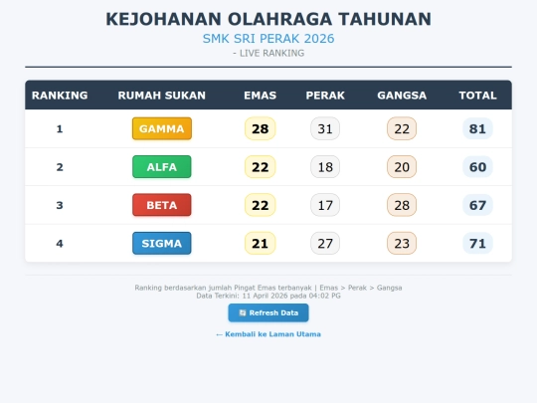Click GAMMA's bronze count 22

pos(402,128)
